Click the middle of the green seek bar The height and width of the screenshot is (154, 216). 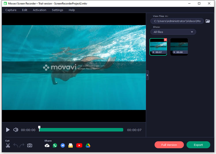point(81,130)
